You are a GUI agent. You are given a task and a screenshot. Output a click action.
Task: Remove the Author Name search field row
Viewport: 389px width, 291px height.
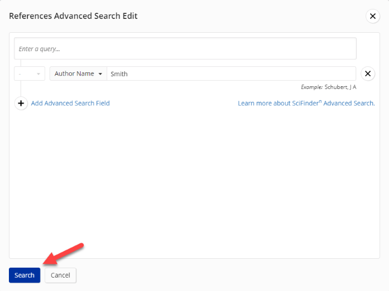point(368,73)
